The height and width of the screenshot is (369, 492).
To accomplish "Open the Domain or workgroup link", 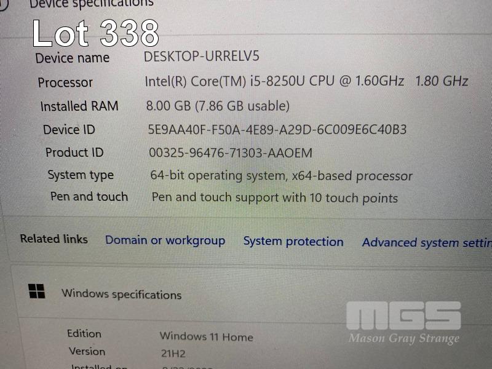I will coord(165,240).
